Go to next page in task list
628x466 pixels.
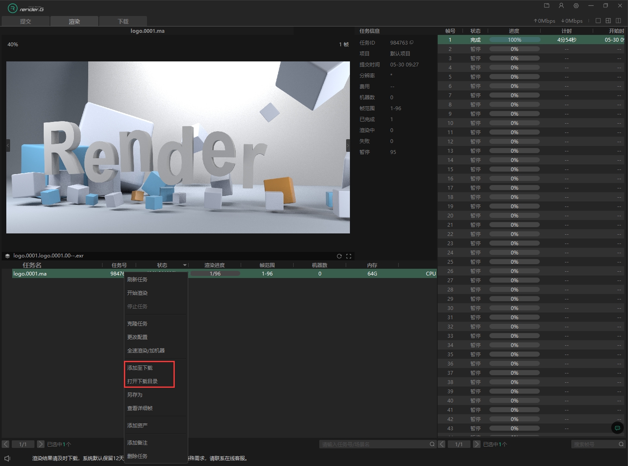[x=41, y=444]
